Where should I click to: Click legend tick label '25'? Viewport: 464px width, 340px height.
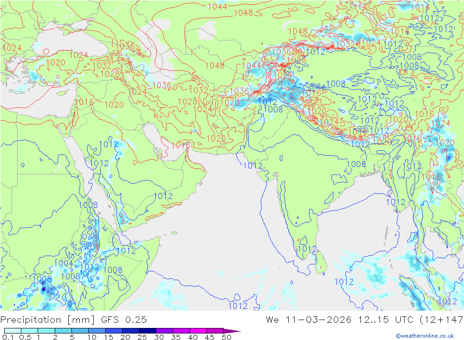point(142,337)
